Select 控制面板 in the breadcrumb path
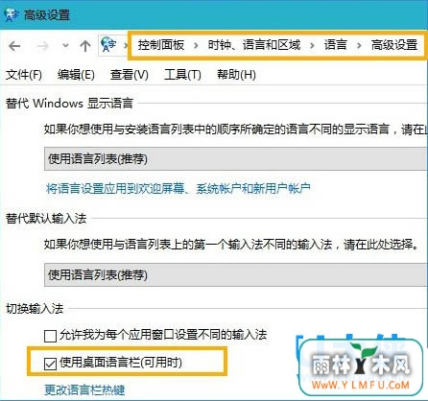The image size is (428, 401). [161, 45]
